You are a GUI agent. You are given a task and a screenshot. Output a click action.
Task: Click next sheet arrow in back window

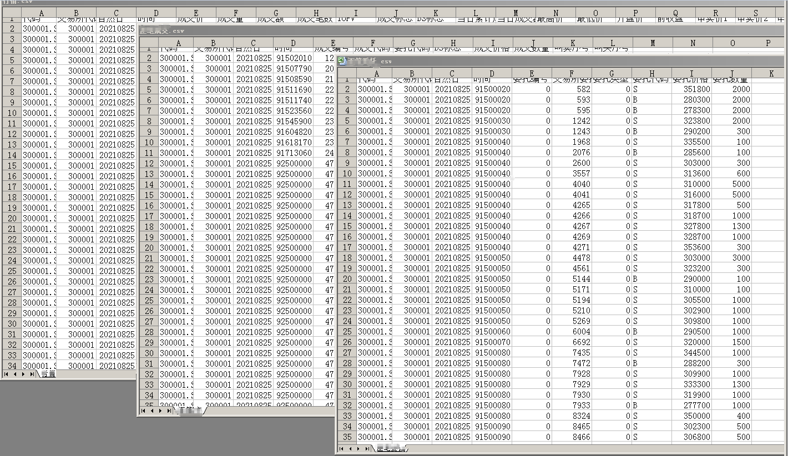(x=23, y=374)
